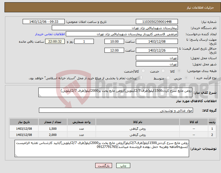Viewport: 221px width, 173px height.
Task: Select the کالا/خدمت radio button
Action: pyautogui.click(x=143, y=71)
